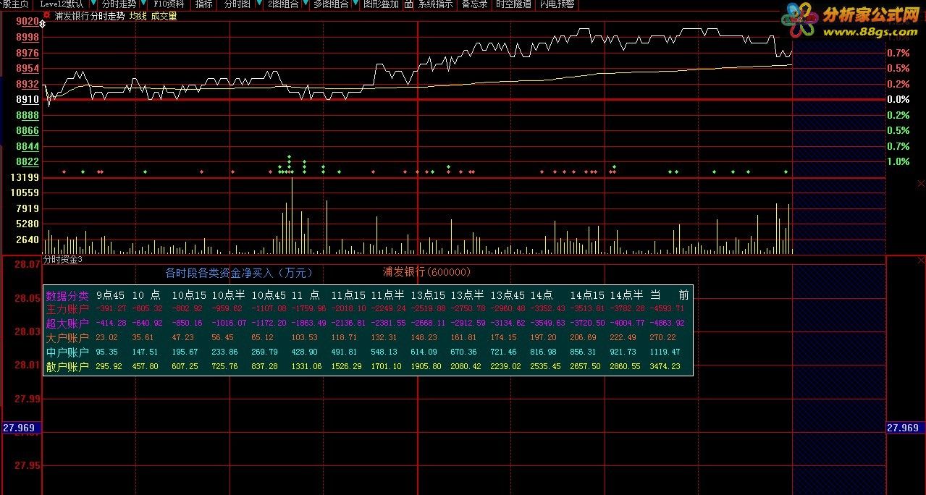Screen dimensions: 926x495
Task: Click the value 3474.23 in the table
Action: point(665,366)
